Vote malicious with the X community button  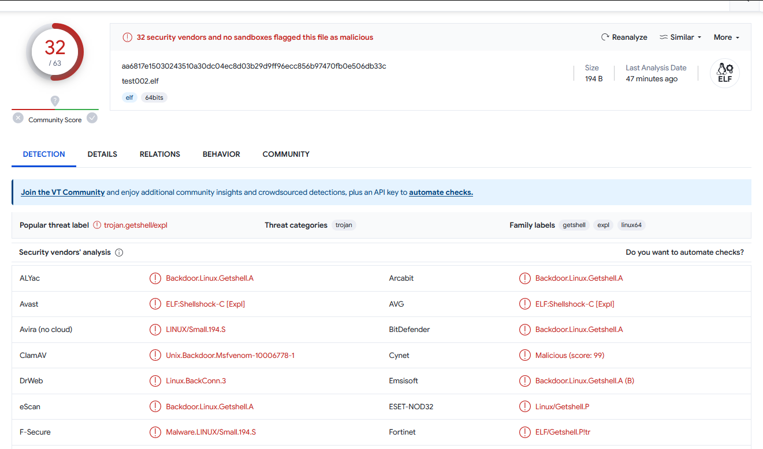(18, 118)
